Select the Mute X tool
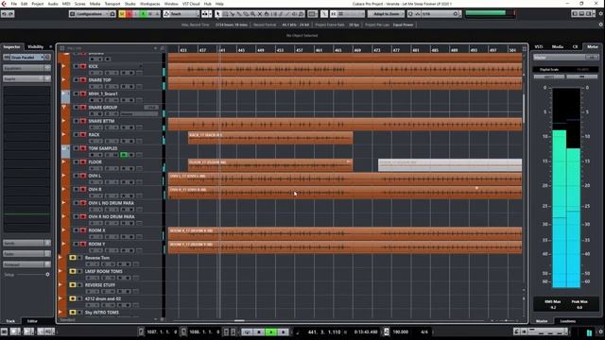The height and width of the screenshot is (340, 605). (x=260, y=14)
